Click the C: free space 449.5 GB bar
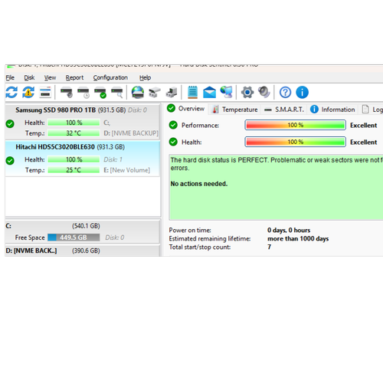Image resolution: width=383 pixels, height=383 pixels. tap(74, 237)
